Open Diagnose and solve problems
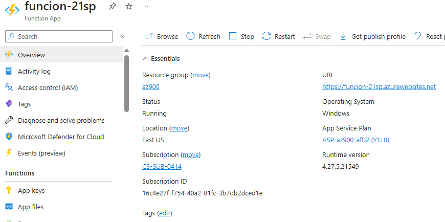Screen dimensions: 445x222 (x=61, y=120)
